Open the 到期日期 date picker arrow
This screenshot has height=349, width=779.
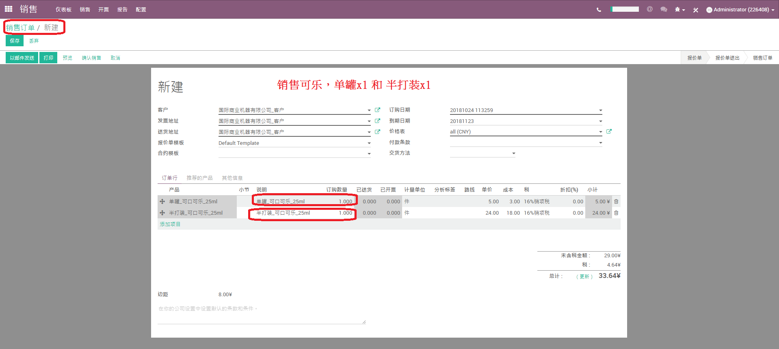coord(601,121)
